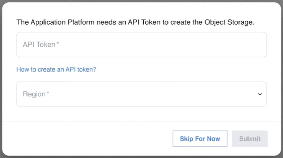Submit the API token form
This screenshot has width=283, height=158.
click(250, 139)
